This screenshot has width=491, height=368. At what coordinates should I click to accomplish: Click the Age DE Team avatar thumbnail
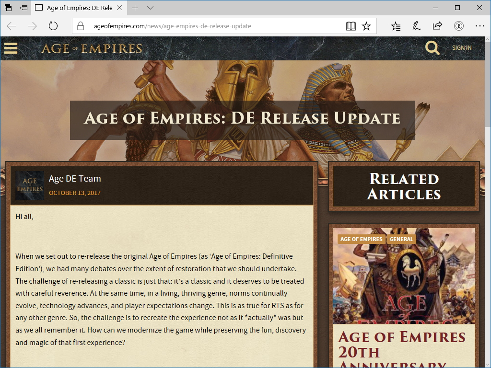pos(30,185)
